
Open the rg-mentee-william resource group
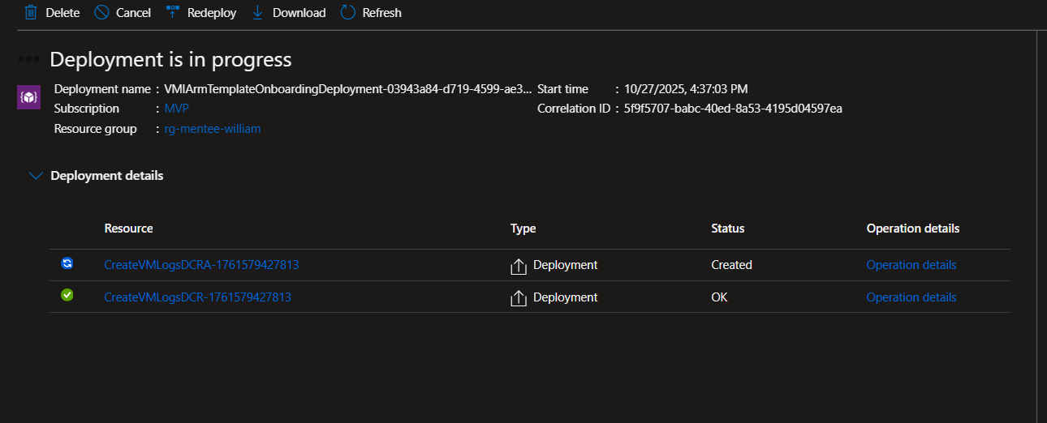click(212, 129)
